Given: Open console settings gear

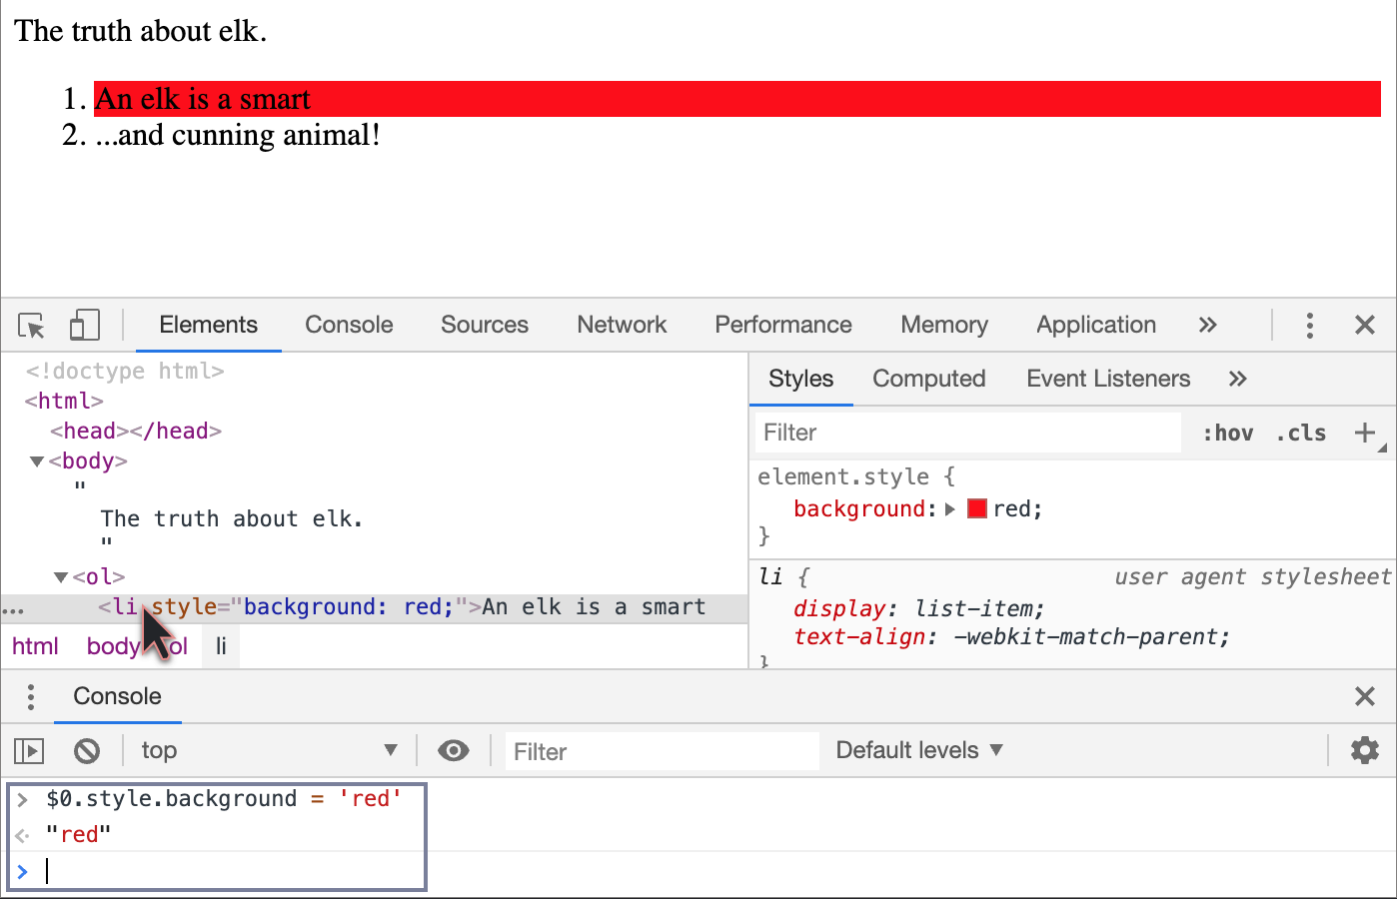Looking at the screenshot, I should click(1364, 750).
